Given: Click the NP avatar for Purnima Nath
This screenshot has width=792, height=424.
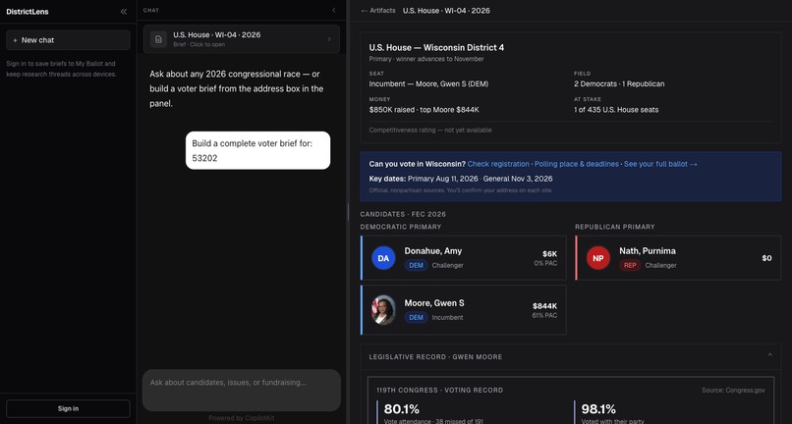Looking at the screenshot, I should pos(598,258).
